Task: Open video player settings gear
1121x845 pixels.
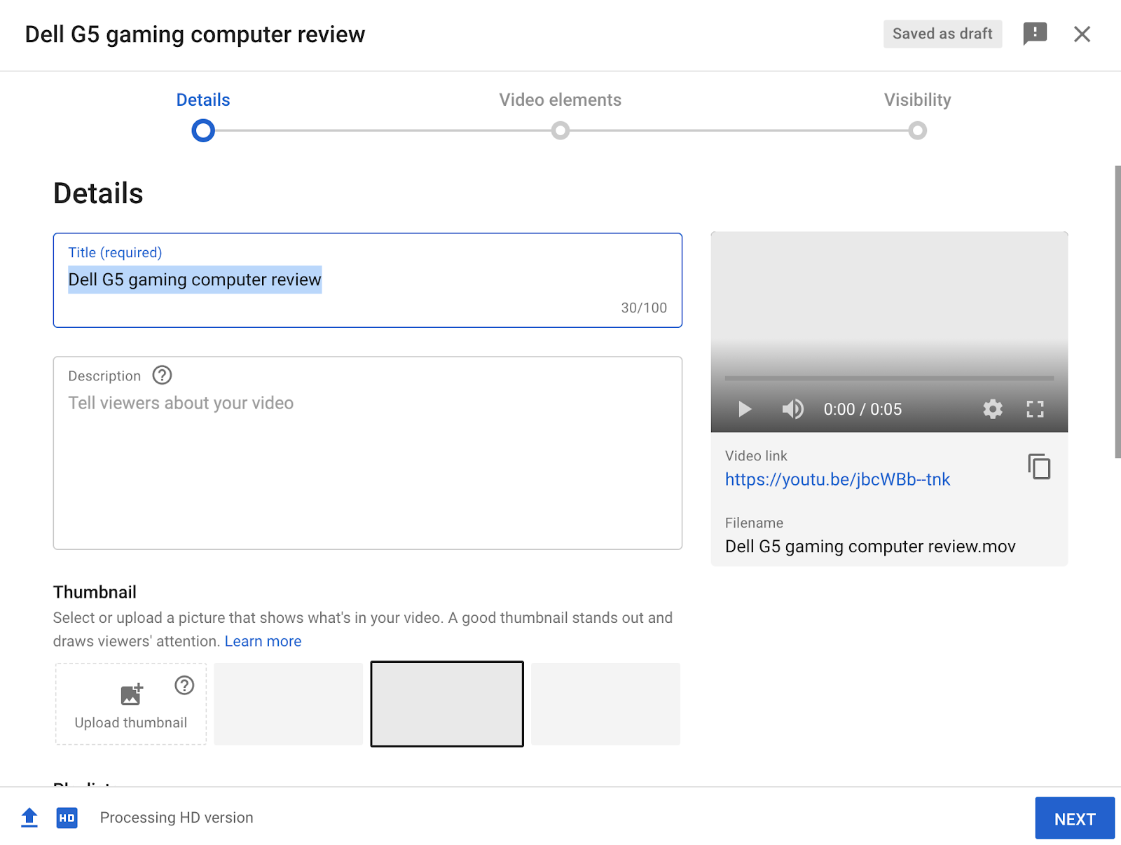Action: click(x=993, y=409)
